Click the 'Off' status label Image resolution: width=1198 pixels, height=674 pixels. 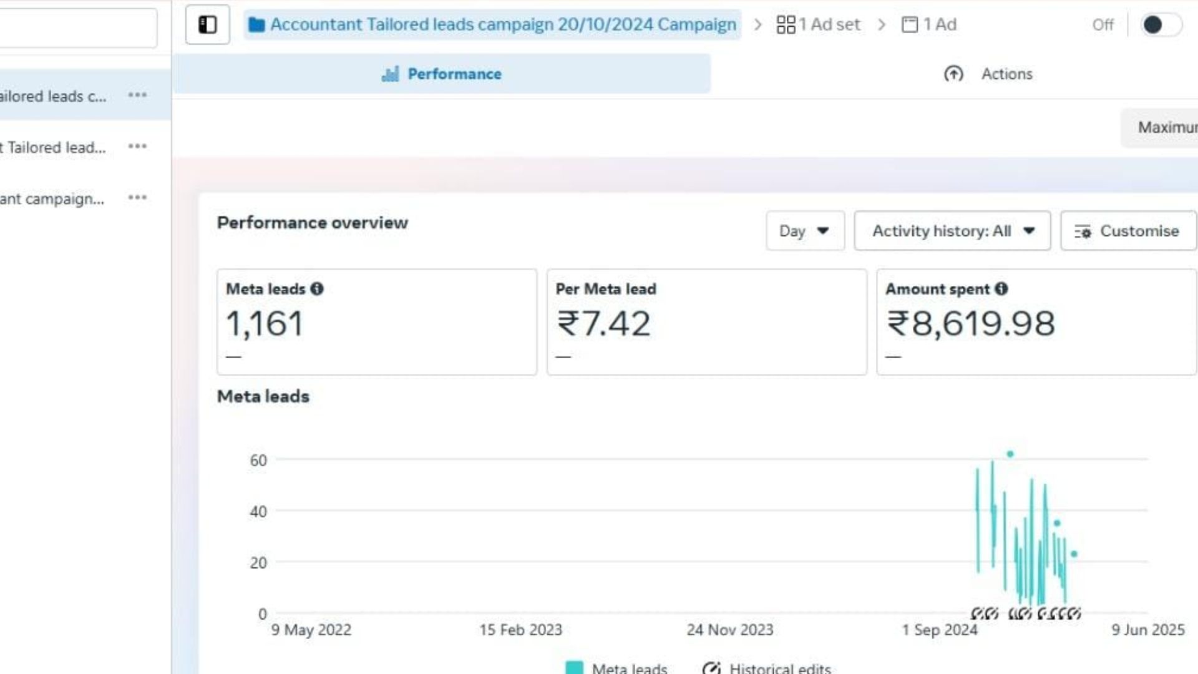1103,24
